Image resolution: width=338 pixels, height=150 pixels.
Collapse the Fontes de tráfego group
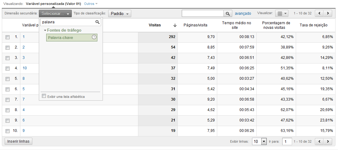click(x=45, y=30)
